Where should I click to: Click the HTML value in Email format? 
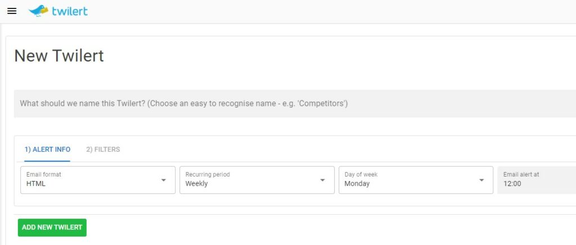pos(36,184)
